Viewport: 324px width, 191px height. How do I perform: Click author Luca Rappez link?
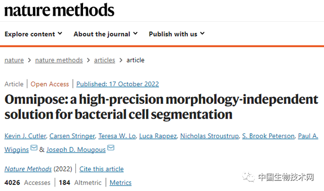click(158, 136)
